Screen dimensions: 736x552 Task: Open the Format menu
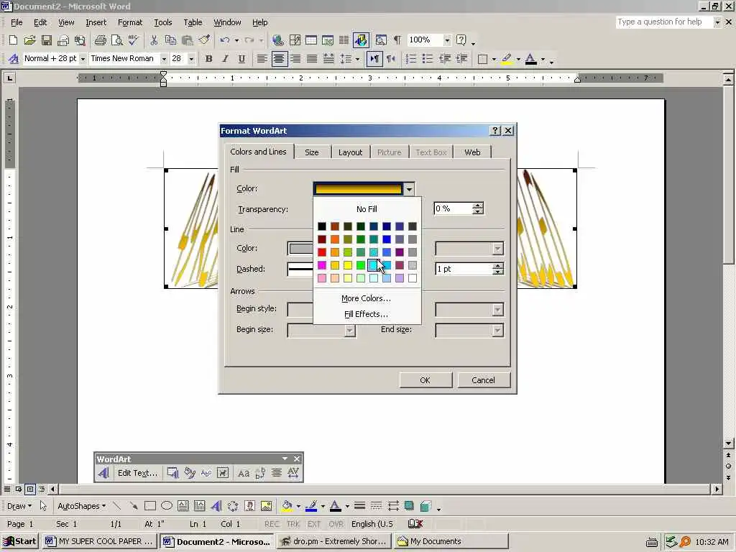pos(130,22)
